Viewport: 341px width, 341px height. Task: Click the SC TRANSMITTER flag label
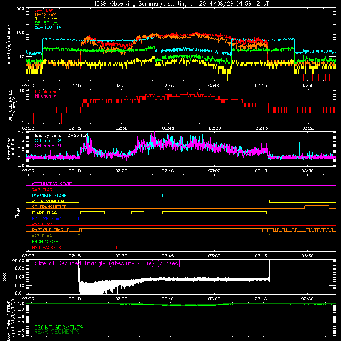tap(49, 207)
